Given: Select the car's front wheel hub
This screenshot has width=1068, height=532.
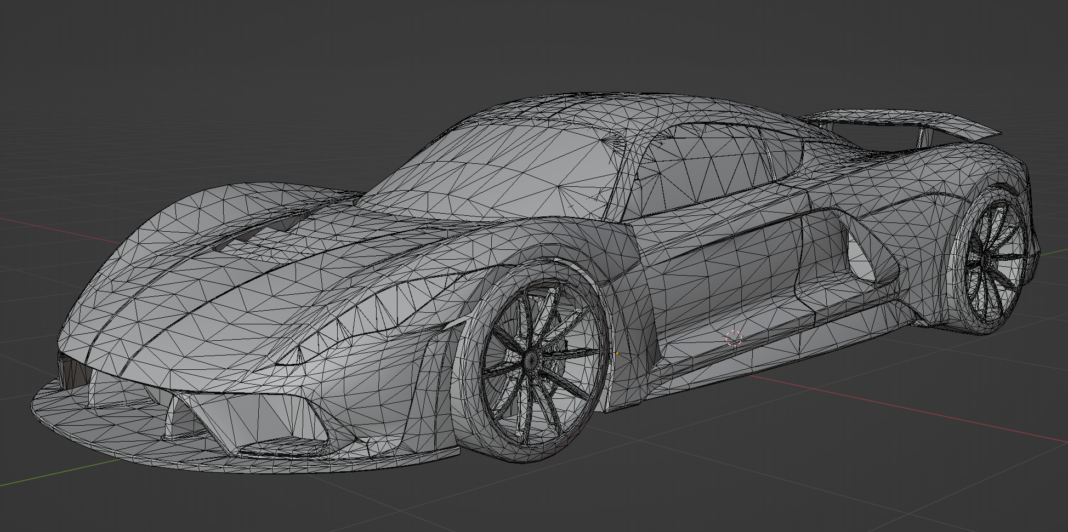Looking at the screenshot, I should (531, 359).
